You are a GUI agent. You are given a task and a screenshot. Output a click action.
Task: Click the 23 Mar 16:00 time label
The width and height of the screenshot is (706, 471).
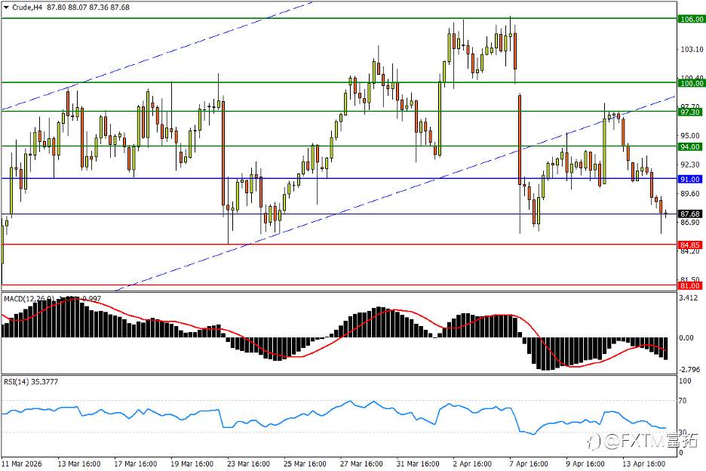tap(249, 463)
